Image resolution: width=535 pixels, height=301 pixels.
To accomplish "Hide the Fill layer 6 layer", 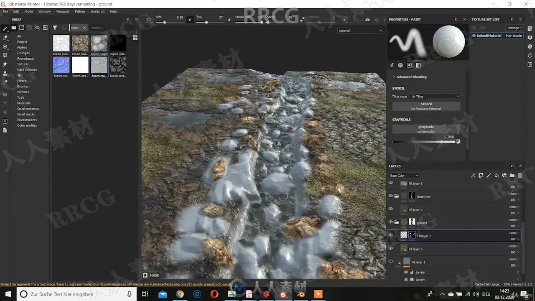I will (x=391, y=183).
